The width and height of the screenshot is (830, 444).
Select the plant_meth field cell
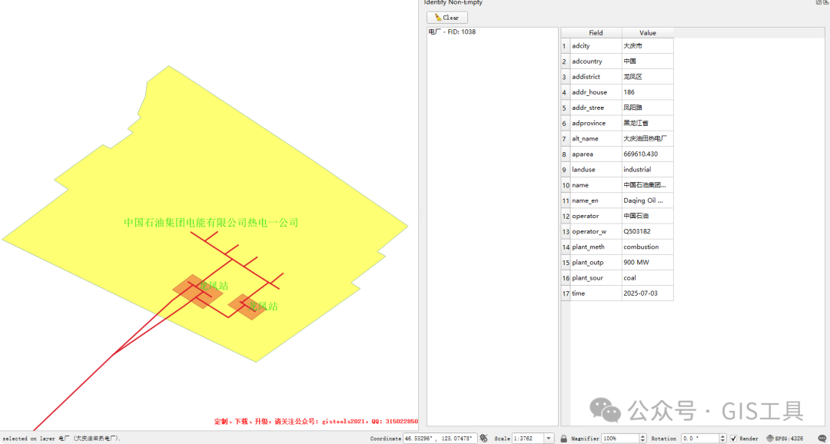596,247
